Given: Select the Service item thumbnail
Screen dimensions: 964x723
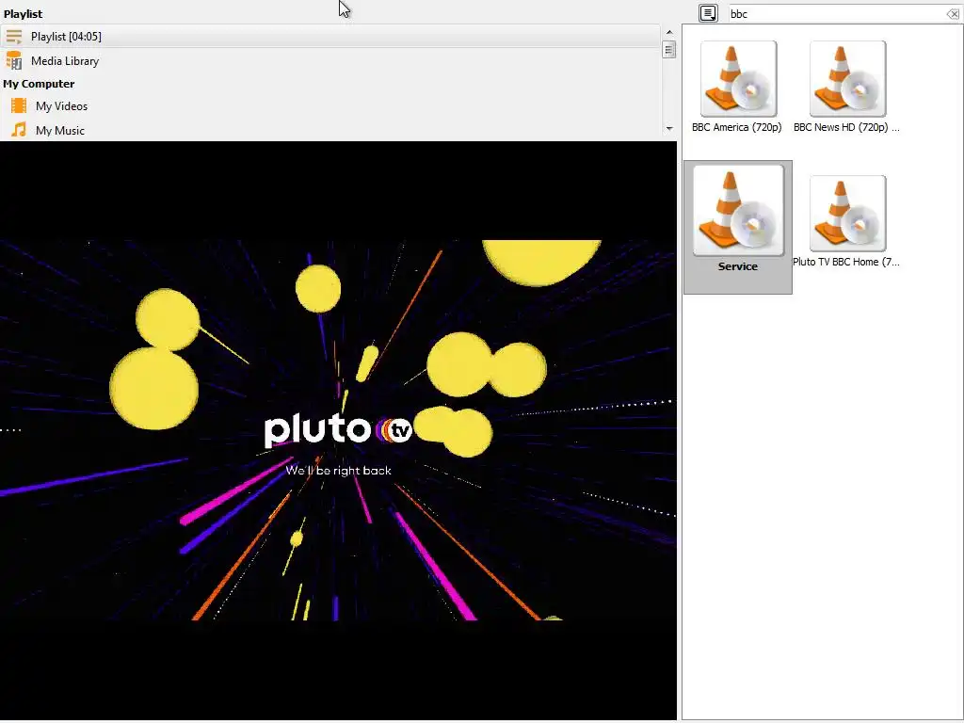Looking at the screenshot, I should pyautogui.click(x=738, y=210).
